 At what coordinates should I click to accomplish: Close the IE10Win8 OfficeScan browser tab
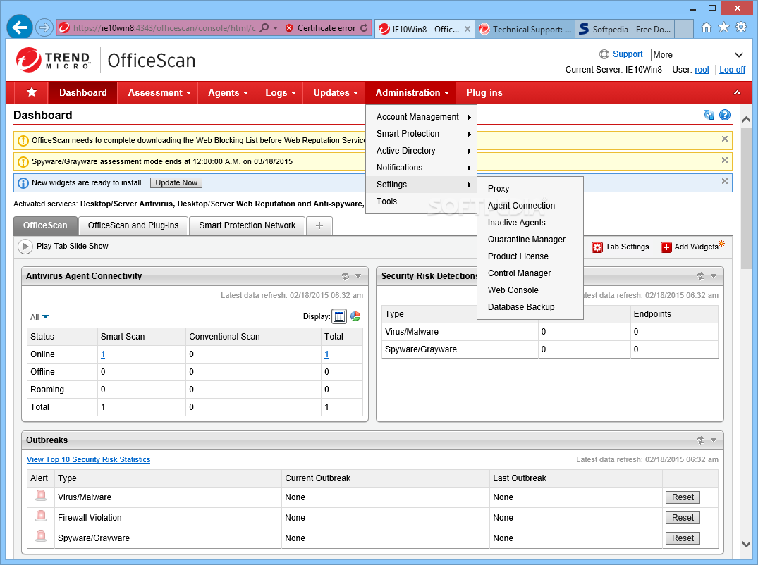pos(467,29)
